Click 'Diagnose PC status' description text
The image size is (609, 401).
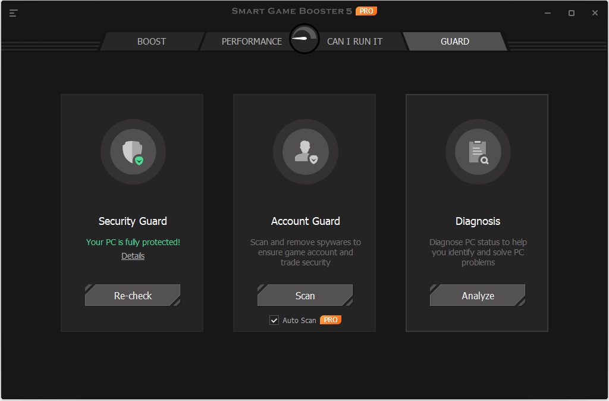tap(478, 252)
